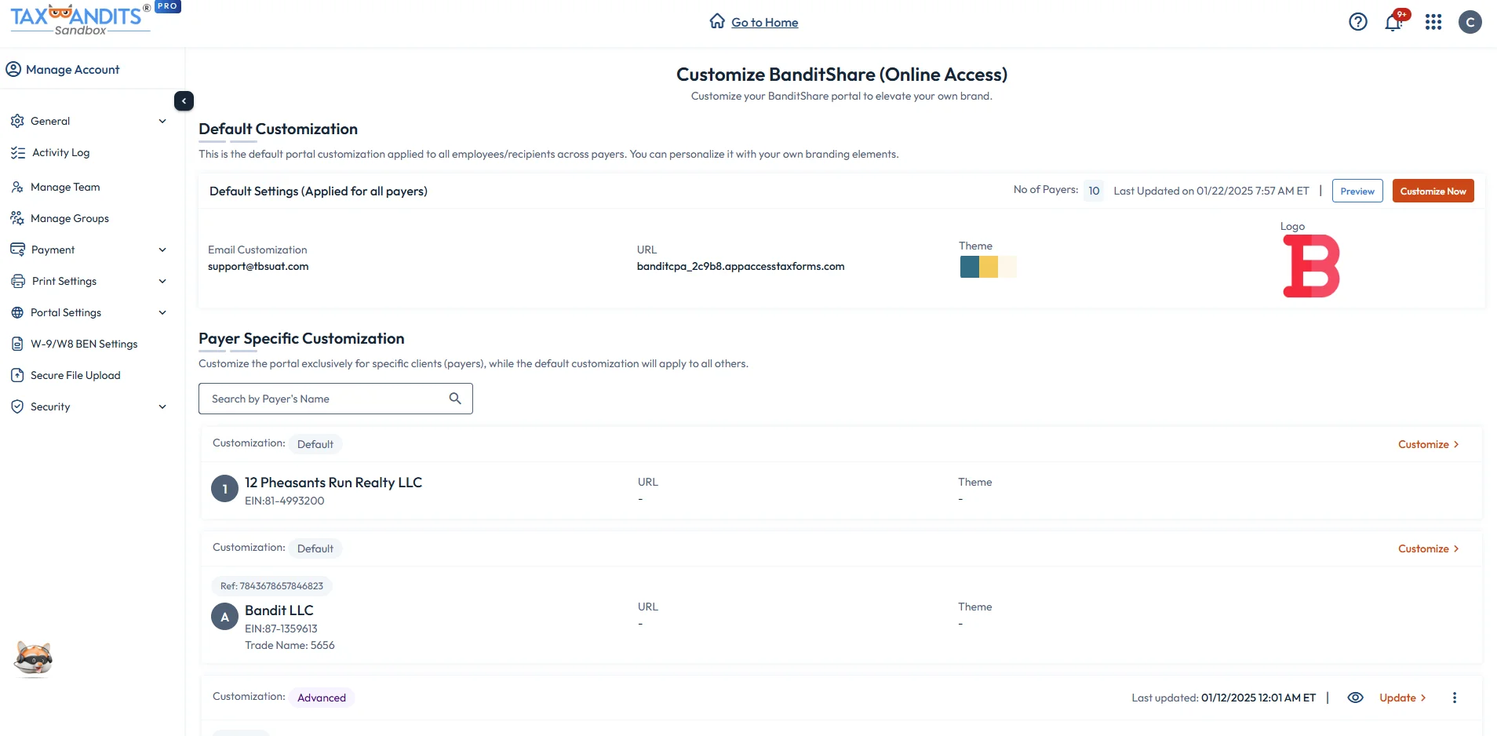Click the EIN:81-4993200 text

(x=284, y=501)
